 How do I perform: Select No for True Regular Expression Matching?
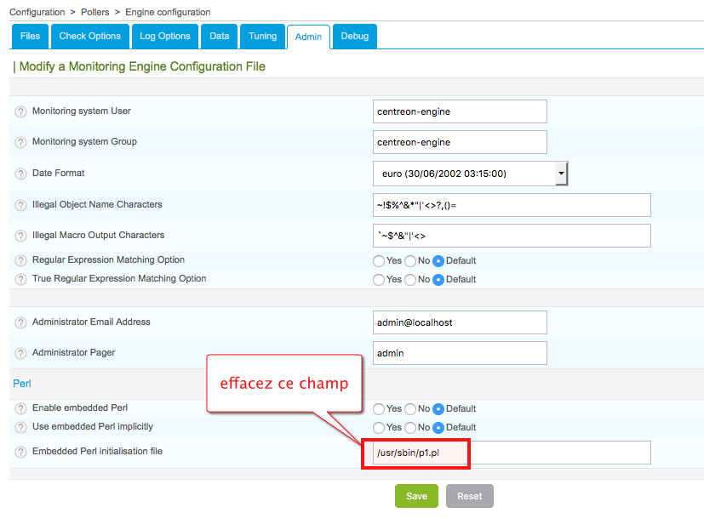pos(410,280)
